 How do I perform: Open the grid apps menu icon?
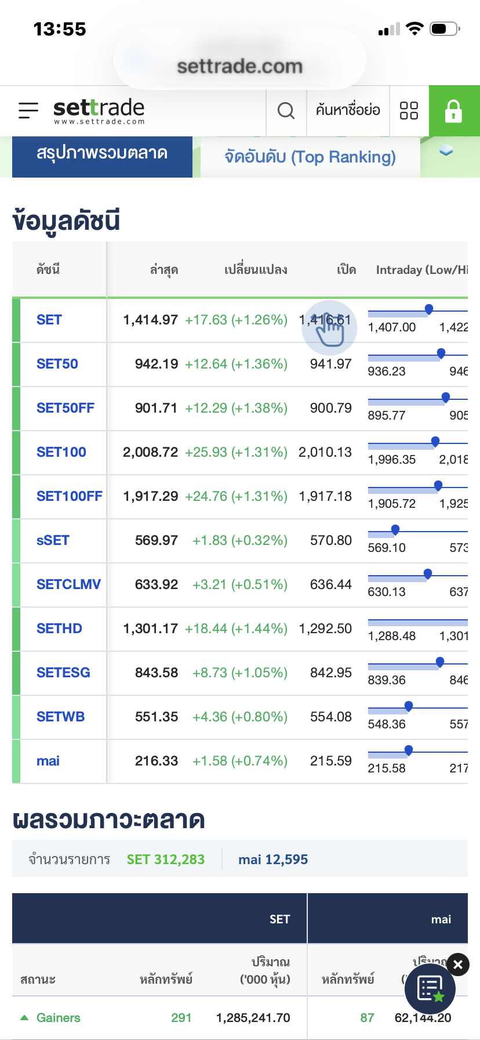[x=409, y=110]
